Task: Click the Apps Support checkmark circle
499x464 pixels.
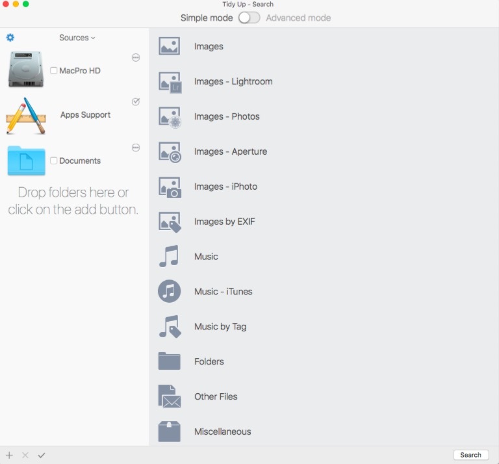Action: tap(136, 102)
